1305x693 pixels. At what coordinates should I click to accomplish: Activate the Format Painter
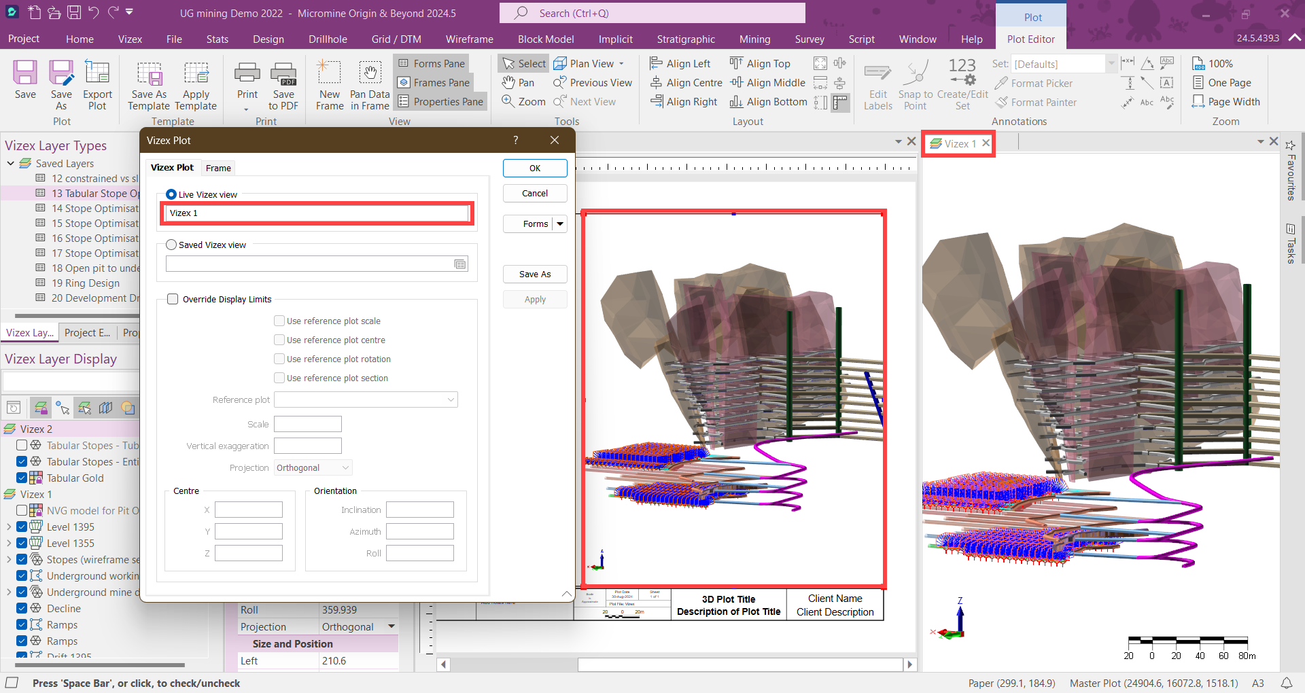click(x=1035, y=102)
